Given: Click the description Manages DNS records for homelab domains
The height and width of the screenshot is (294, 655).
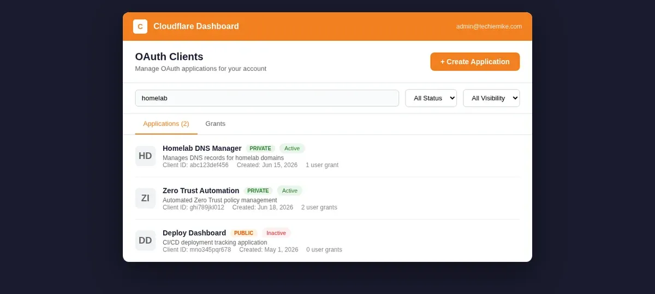Looking at the screenshot, I should 223,158.
